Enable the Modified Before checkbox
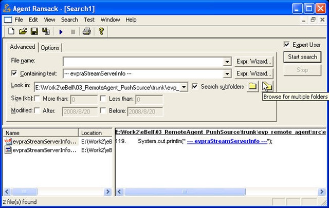Image resolution: width=329 pixels, height=208 pixels. pos(103,110)
